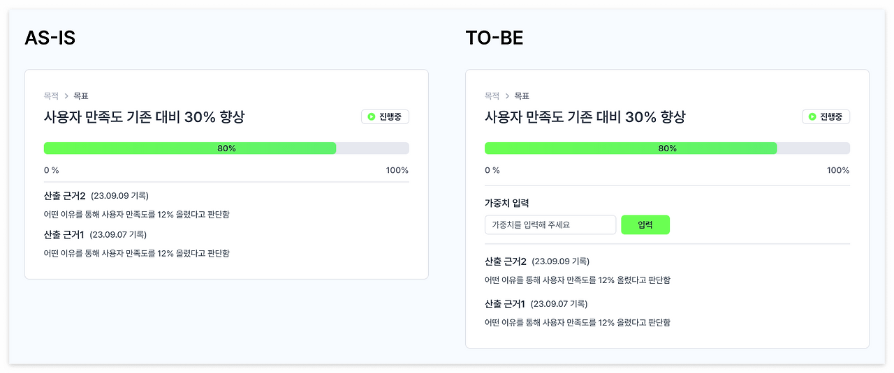Image resolution: width=894 pixels, height=373 pixels.
Task: Select 산출 근거1 entry in the AS-IS card
Action: click(x=64, y=234)
